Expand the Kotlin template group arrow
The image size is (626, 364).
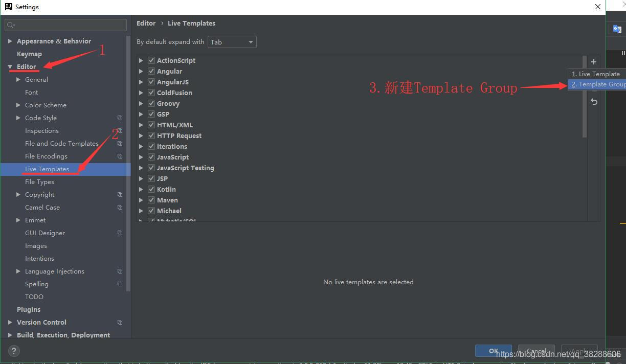click(141, 189)
